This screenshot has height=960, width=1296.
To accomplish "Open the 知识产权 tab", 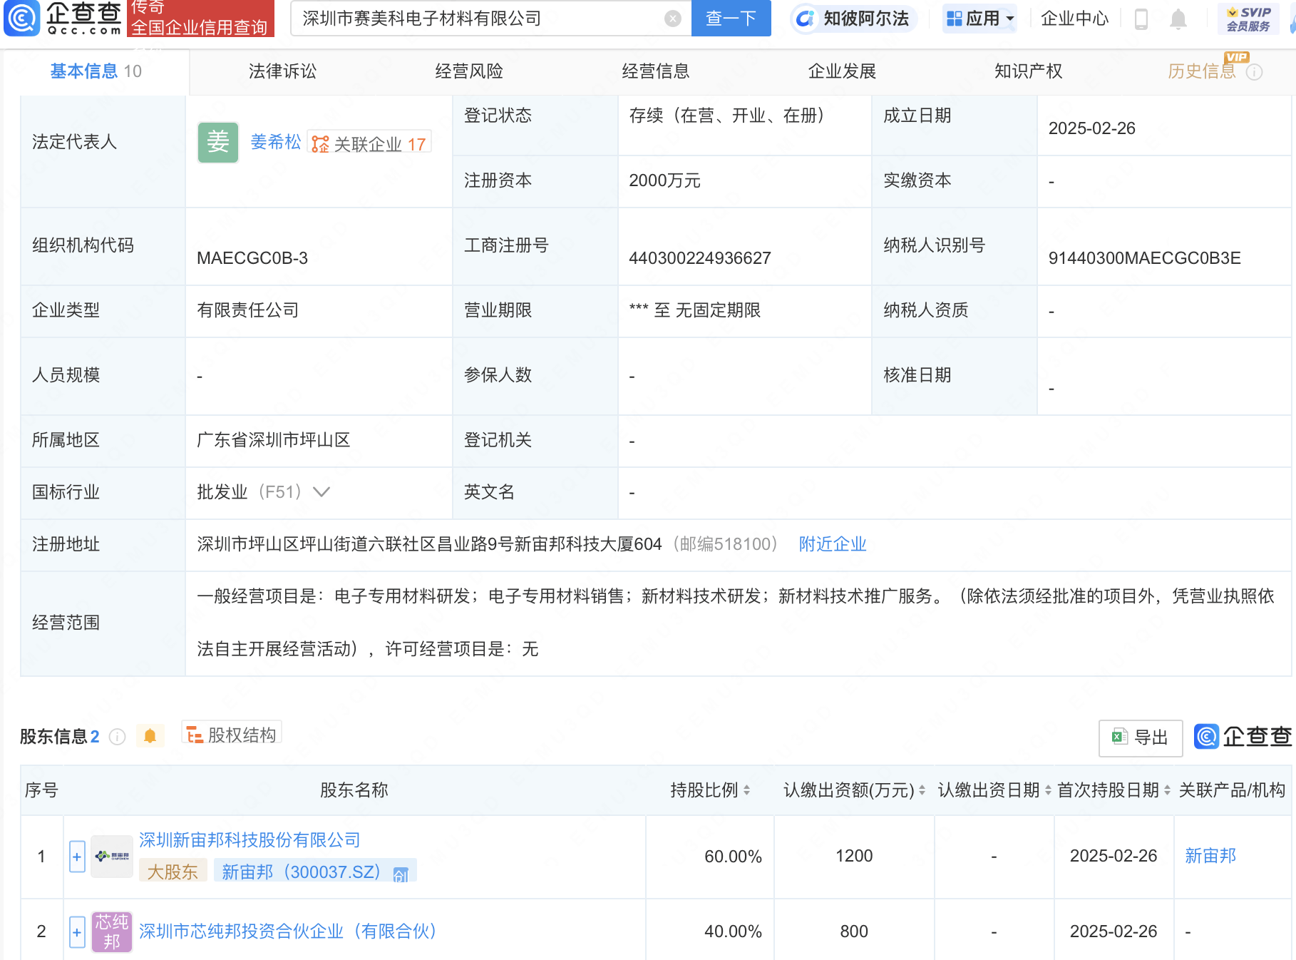I will click(1029, 71).
